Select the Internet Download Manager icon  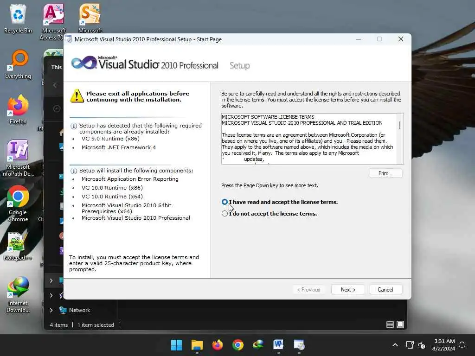18,294
